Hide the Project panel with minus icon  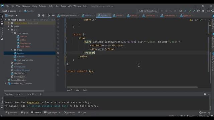pyautogui.click(x=53, y=16)
